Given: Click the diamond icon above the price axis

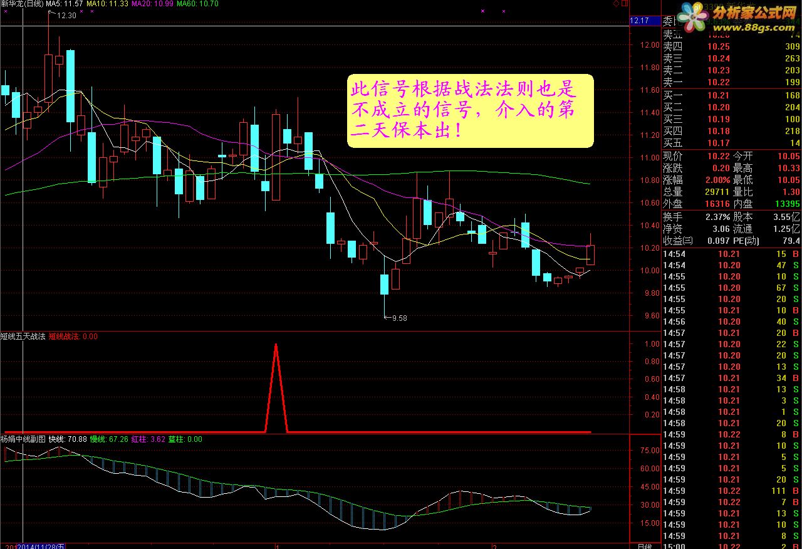Looking at the screenshot, I should [x=616, y=4].
